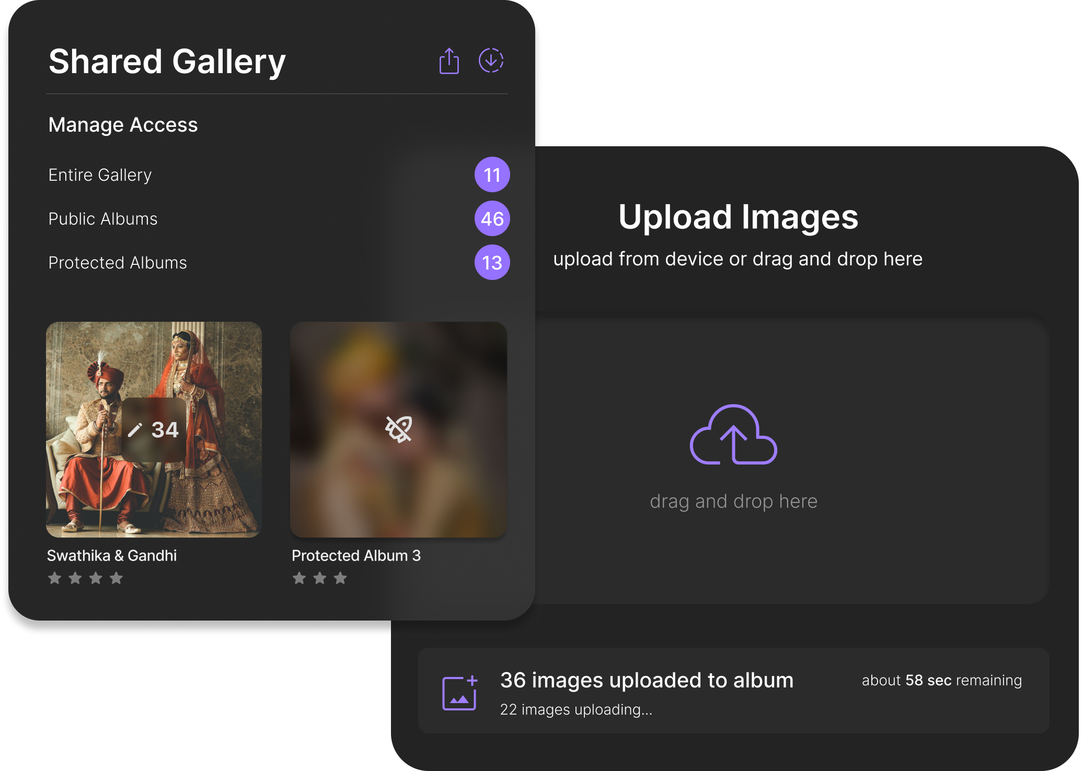
Task: Click the Protected Album 3 title
Action: pos(356,555)
